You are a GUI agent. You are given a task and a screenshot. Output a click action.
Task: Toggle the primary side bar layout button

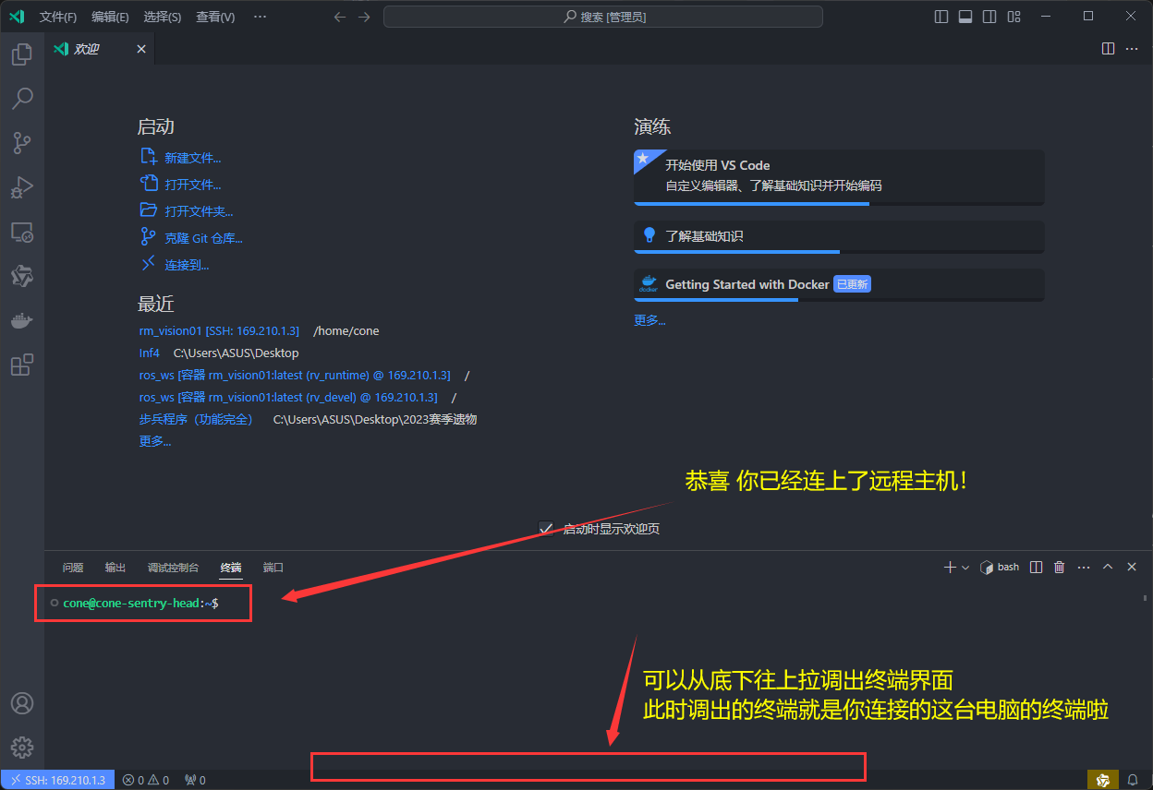tap(941, 17)
